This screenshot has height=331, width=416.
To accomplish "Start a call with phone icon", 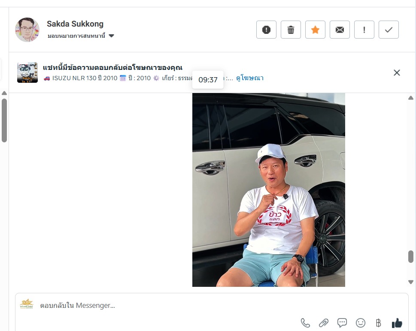I will click(x=305, y=323).
